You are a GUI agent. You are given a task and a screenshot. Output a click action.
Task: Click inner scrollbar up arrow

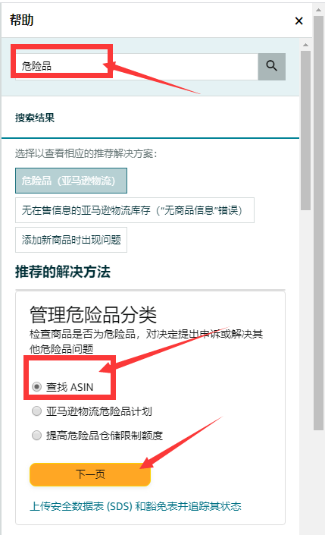coord(305,45)
